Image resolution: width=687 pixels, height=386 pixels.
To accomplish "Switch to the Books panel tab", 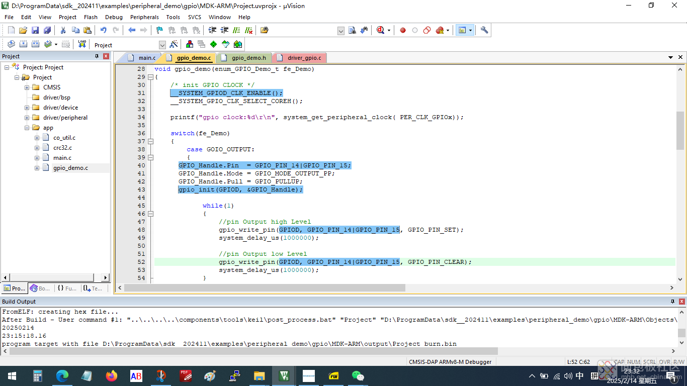I will 40,288.
